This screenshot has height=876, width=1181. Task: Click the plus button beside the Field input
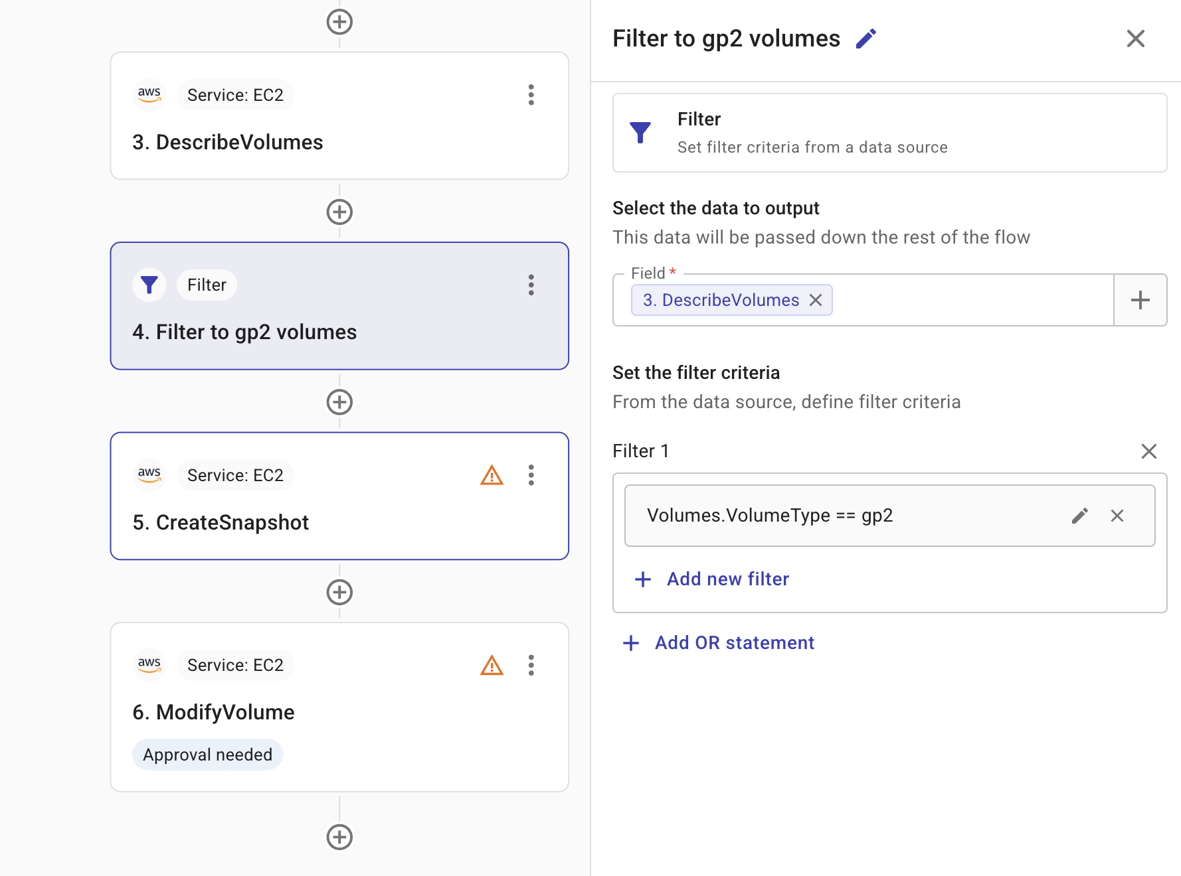[x=1140, y=300]
